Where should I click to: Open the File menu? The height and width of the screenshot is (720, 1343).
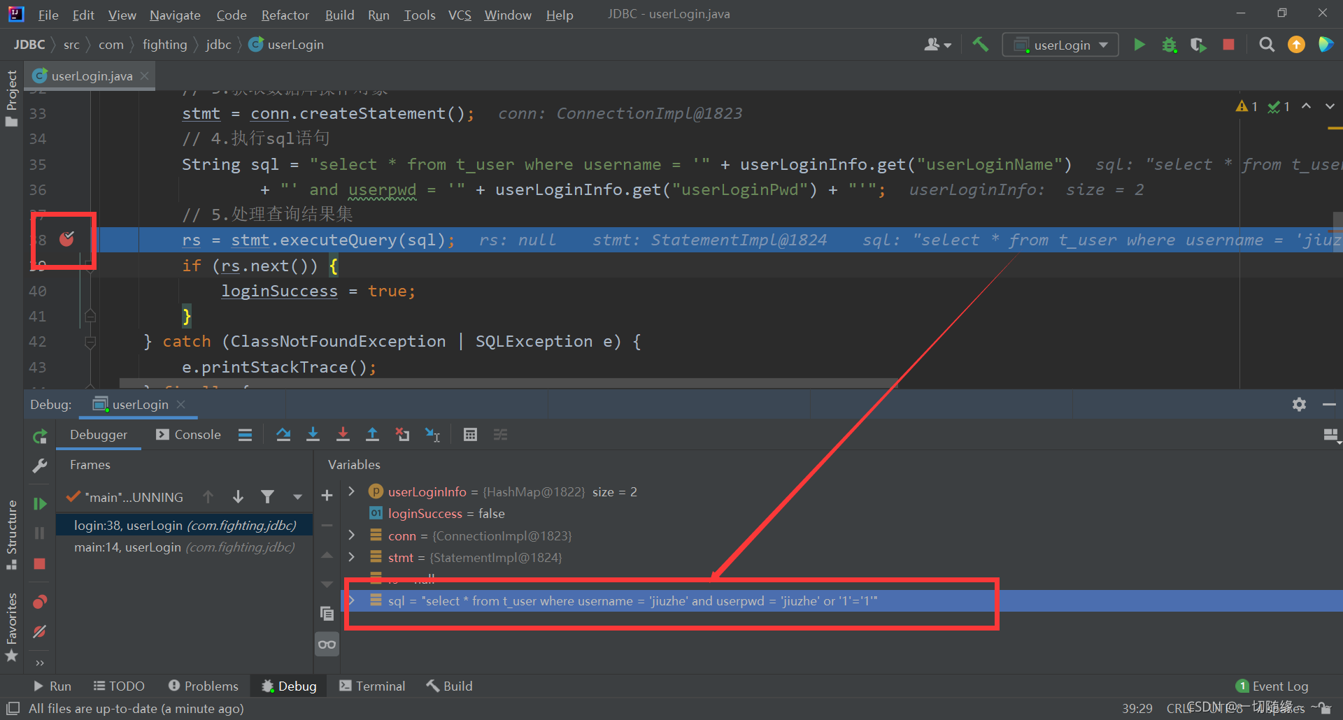tap(48, 15)
